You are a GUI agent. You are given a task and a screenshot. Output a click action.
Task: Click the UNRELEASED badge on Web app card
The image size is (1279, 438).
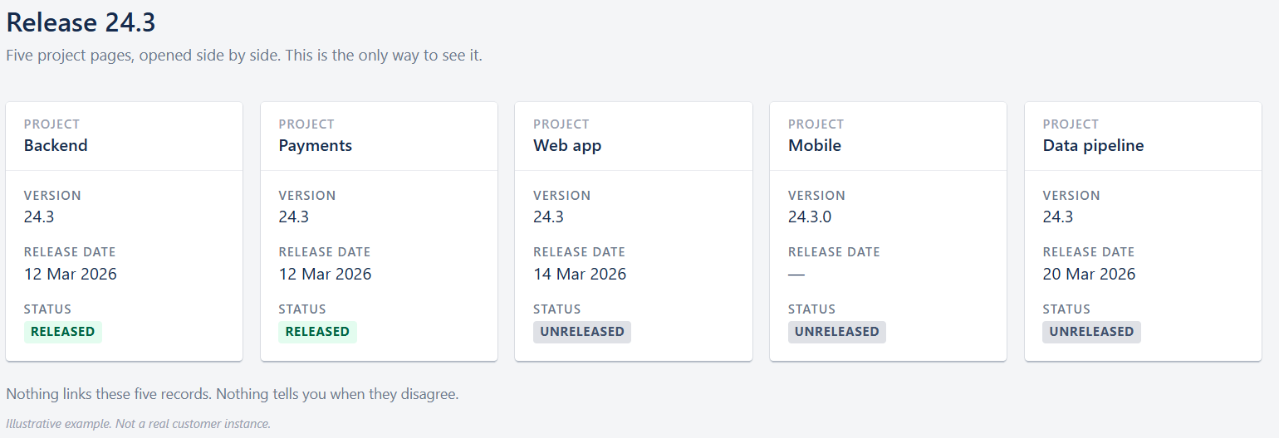[x=582, y=332]
